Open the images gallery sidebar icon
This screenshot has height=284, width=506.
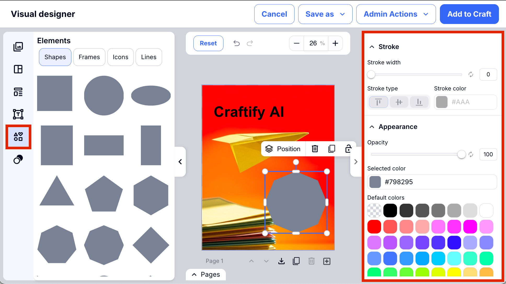click(x=18, y=47)
